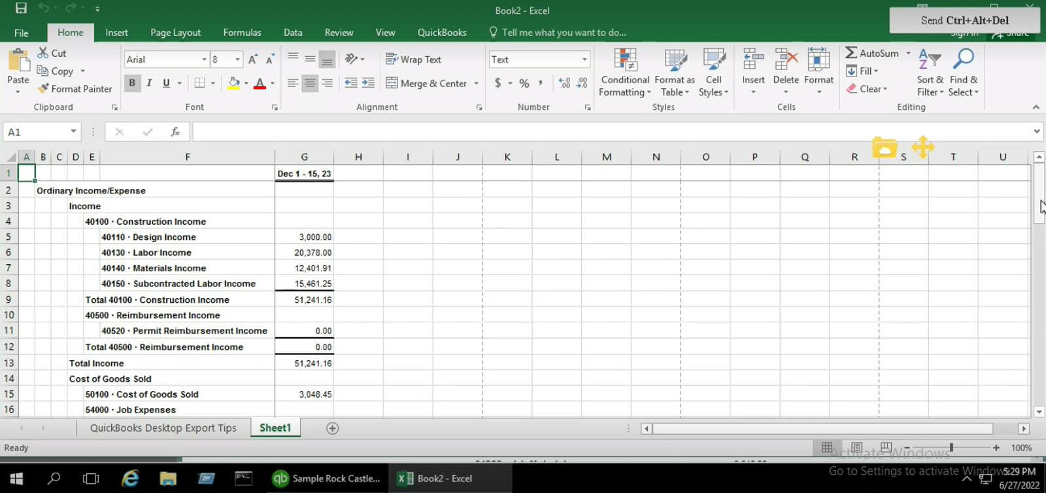This screenshot has width=1046, height=493.
Task: Click the Format Painter icon
Action: point(44,89)
